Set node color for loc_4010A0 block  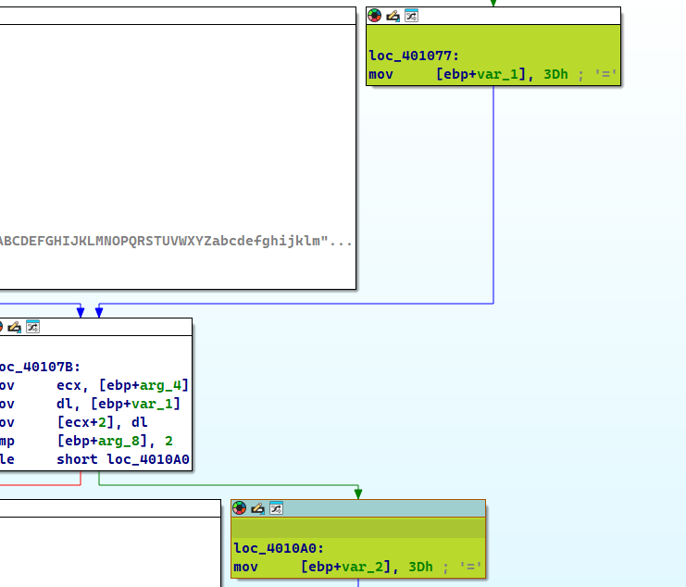pos(240,508)
